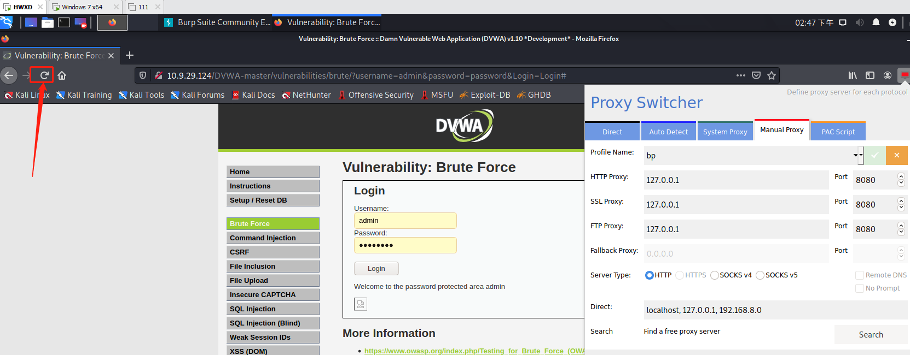Viewport: 910px width, 355px height.
Task: Click the HTTP Proxy address field
Action: coord(736,180)
